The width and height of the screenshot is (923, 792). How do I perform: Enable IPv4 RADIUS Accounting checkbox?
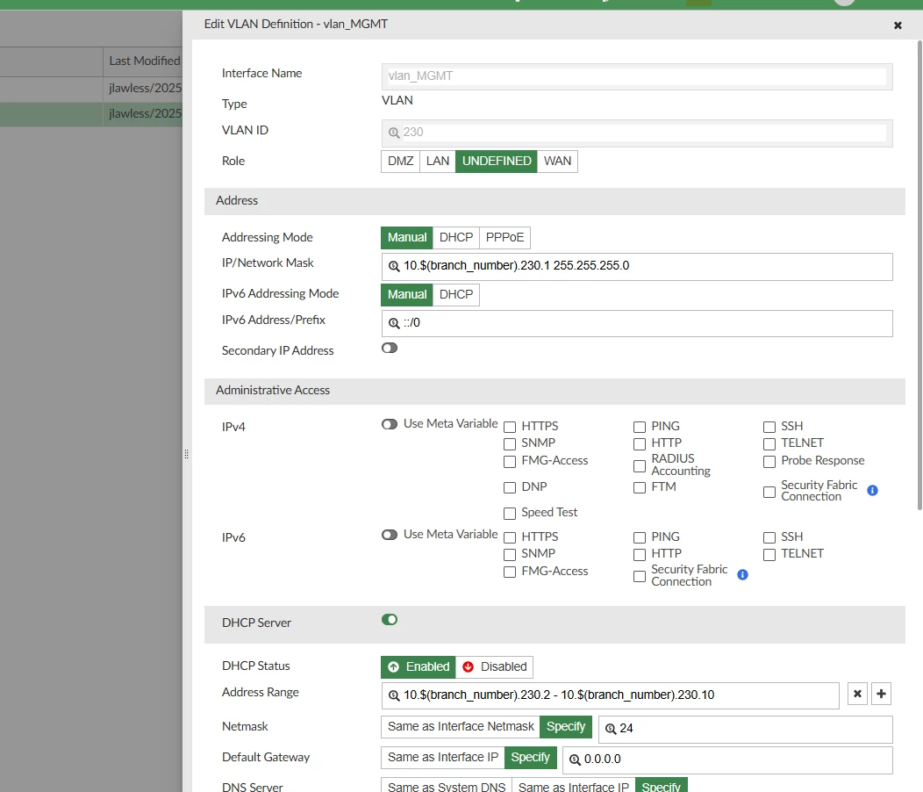point(640,465)
